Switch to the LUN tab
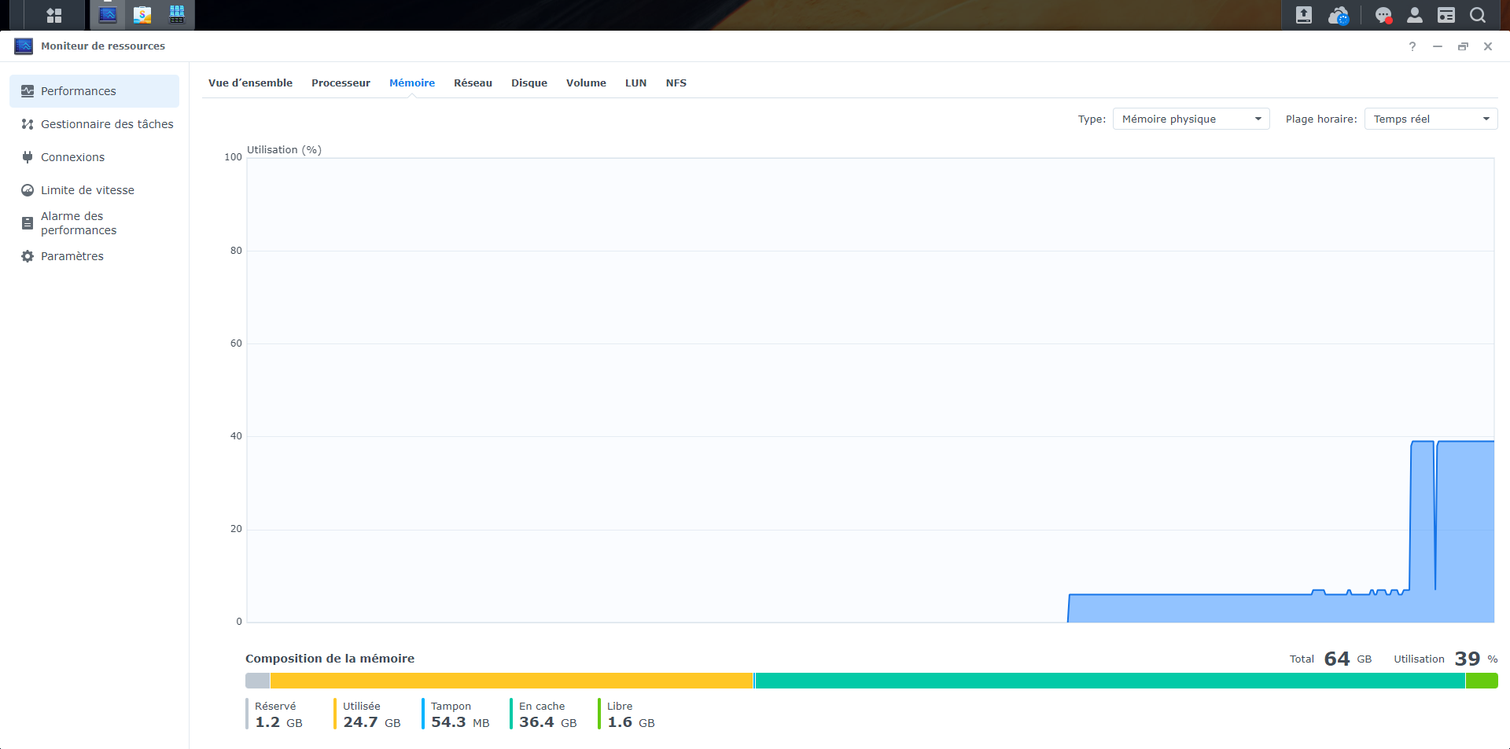 pos(636,83)
